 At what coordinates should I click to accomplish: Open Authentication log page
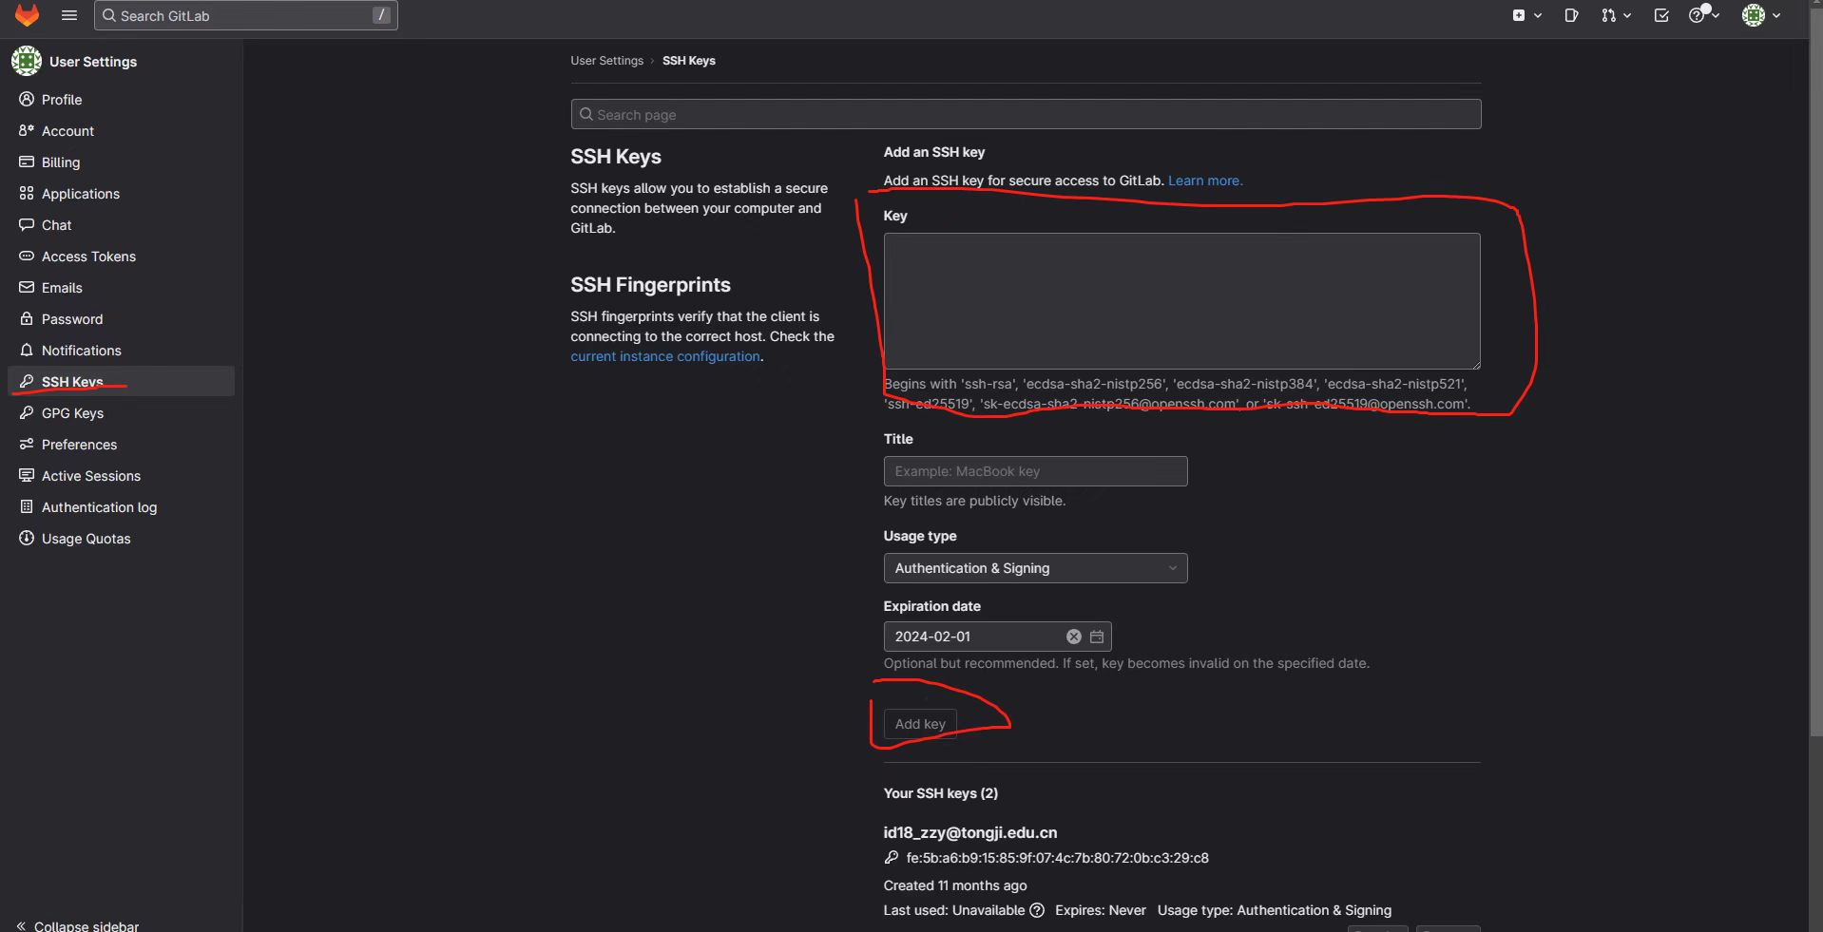click(x=121, y=507)
